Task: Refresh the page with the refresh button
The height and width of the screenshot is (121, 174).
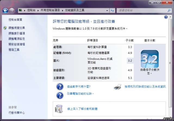Action: tap(112, 11)
